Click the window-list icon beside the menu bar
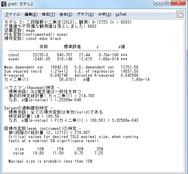 (x=180, y=14)
